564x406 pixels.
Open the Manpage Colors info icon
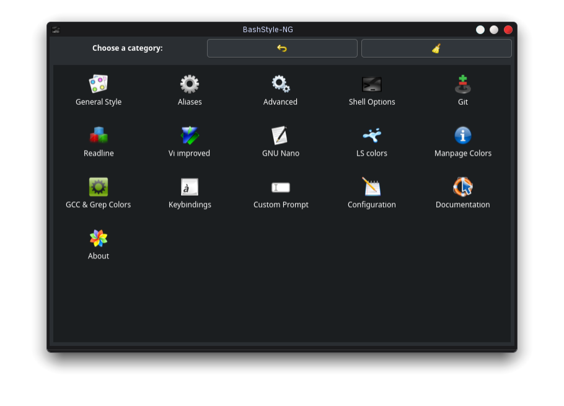462,135
